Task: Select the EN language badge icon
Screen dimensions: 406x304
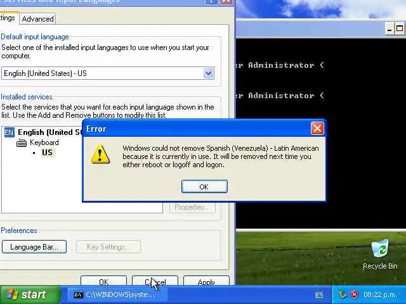Action: (9, 132)
